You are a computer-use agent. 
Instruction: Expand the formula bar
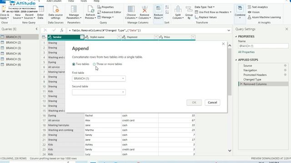click(x=229, y=30)
